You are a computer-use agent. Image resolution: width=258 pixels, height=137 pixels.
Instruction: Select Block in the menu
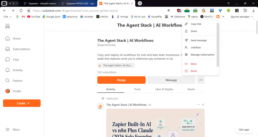click(x=200, y=71)
